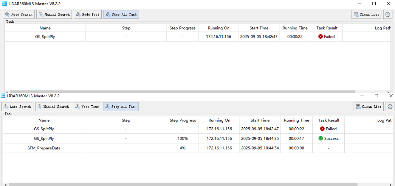
Task: Click Manual Search in the lower window
Action: pyautogui.click(x=53, y=107)
